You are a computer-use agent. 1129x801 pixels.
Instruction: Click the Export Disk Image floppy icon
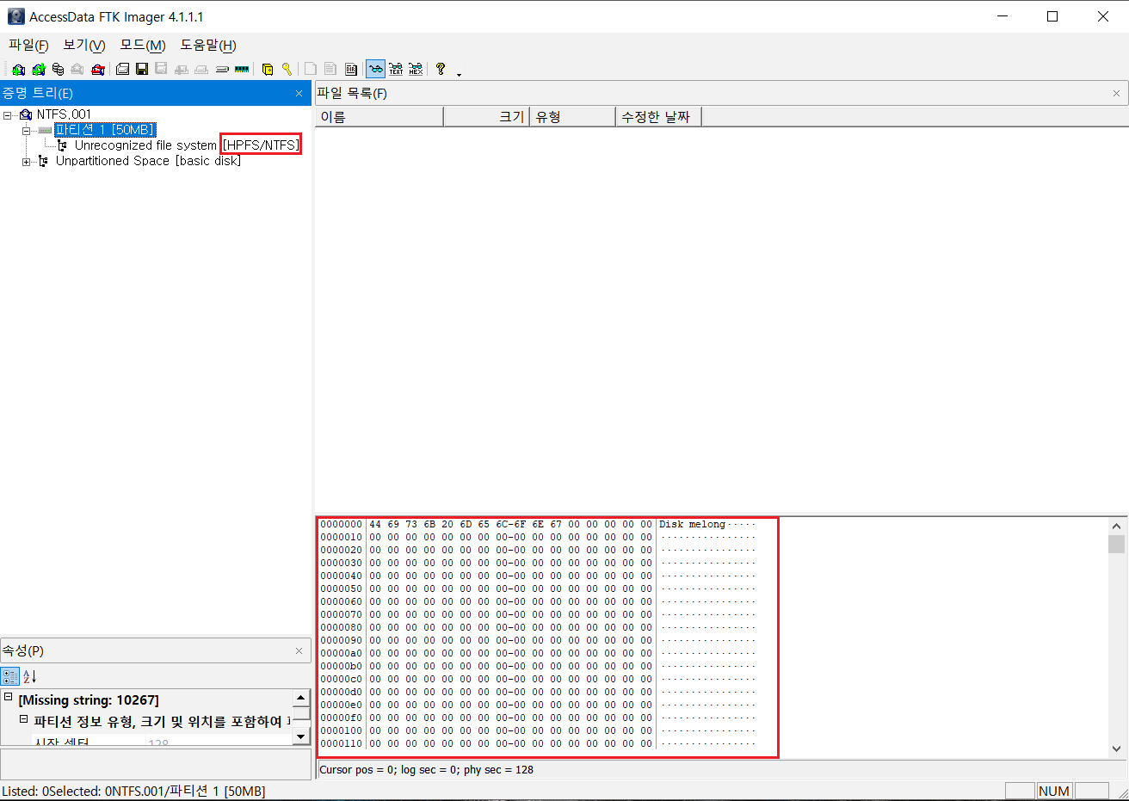pos(142,69)
